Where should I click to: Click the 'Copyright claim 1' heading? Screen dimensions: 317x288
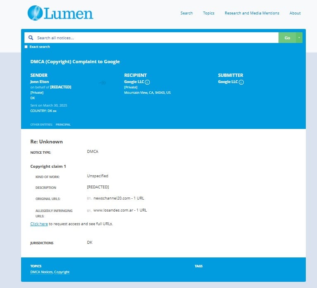(x=48, y=166)
